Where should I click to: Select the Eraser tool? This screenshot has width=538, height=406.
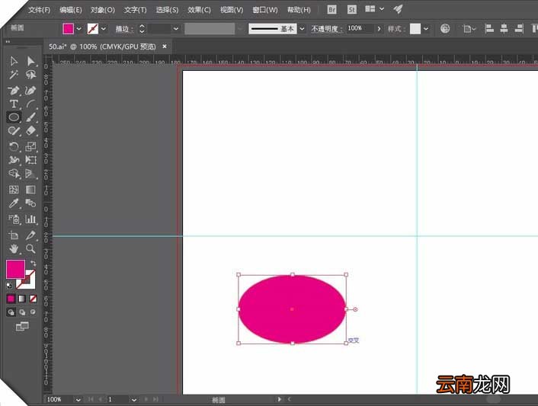click(x=30, y=131)
